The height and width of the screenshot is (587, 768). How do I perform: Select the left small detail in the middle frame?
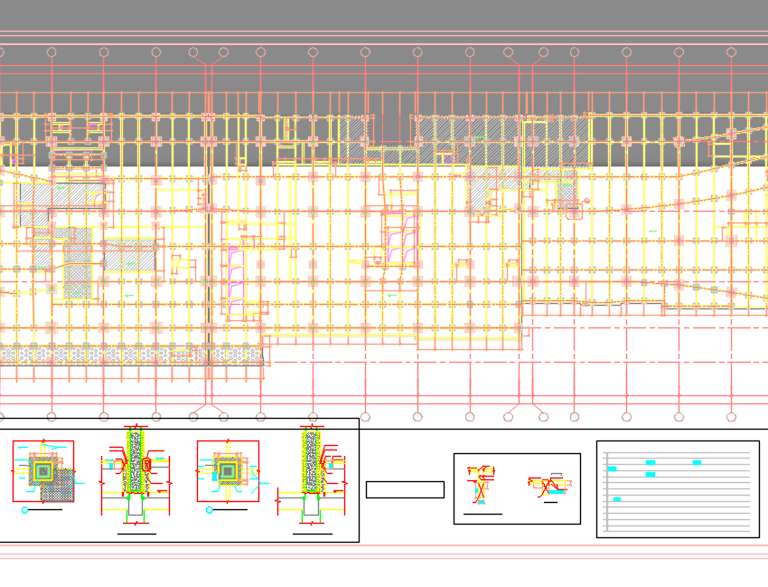480,485
